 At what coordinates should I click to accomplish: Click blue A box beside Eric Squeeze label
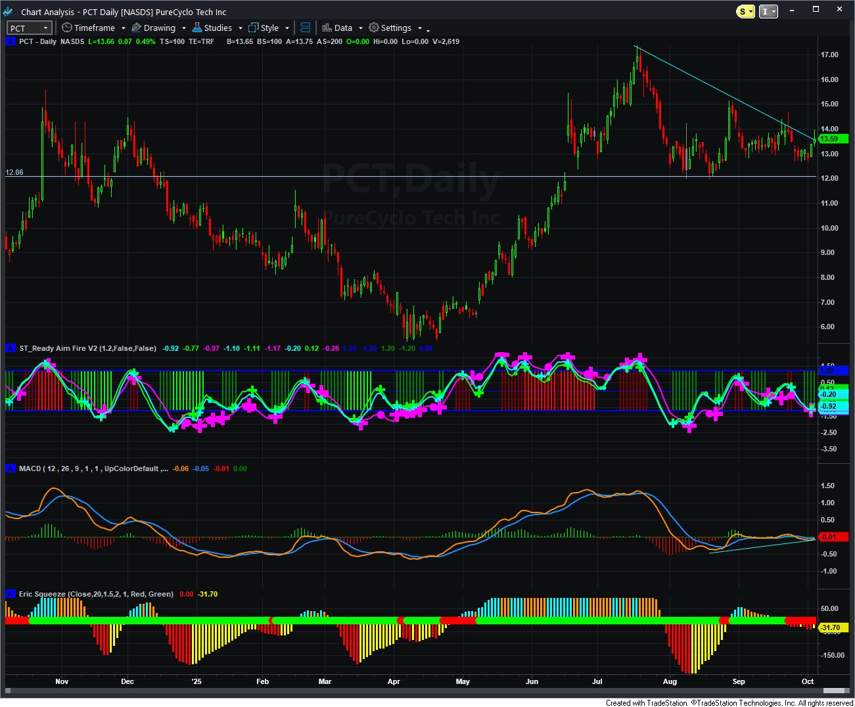click(10, 594)
